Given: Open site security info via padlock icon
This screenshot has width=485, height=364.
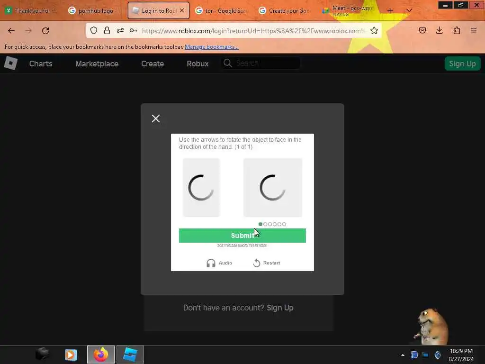Looking at the screenshot, I should coord(107,30).
